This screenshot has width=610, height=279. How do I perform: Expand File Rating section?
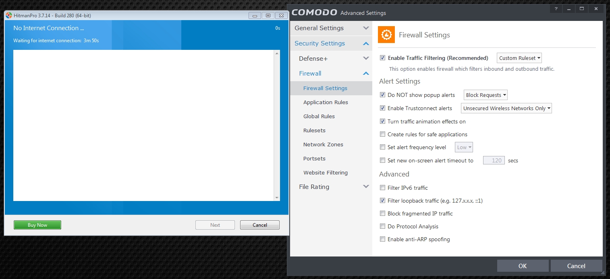331,187
